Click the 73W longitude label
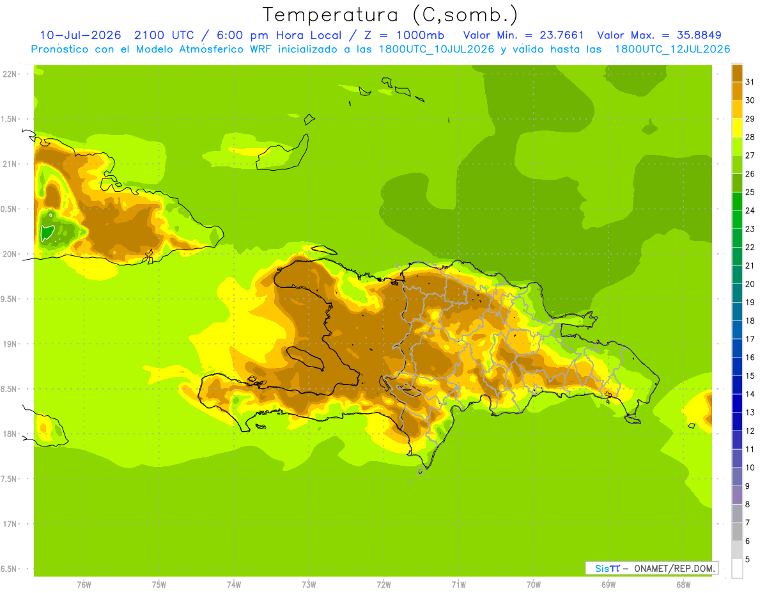The height and width of the screenshot is (593, 767). point(309,584)
